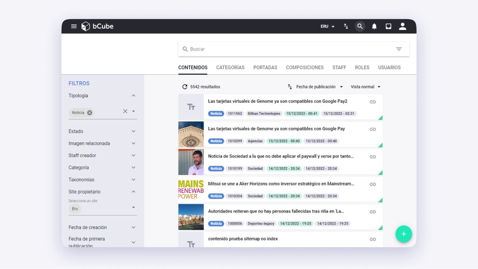Image resolution: width=478 pixels, height=269 pixels.
Task: Click the green plus button to create content
Action: pyautogui.click(x=404, y=234)
